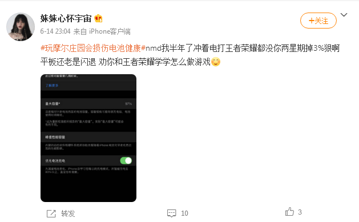Click the comment count 10

click(x=184, y=213)
